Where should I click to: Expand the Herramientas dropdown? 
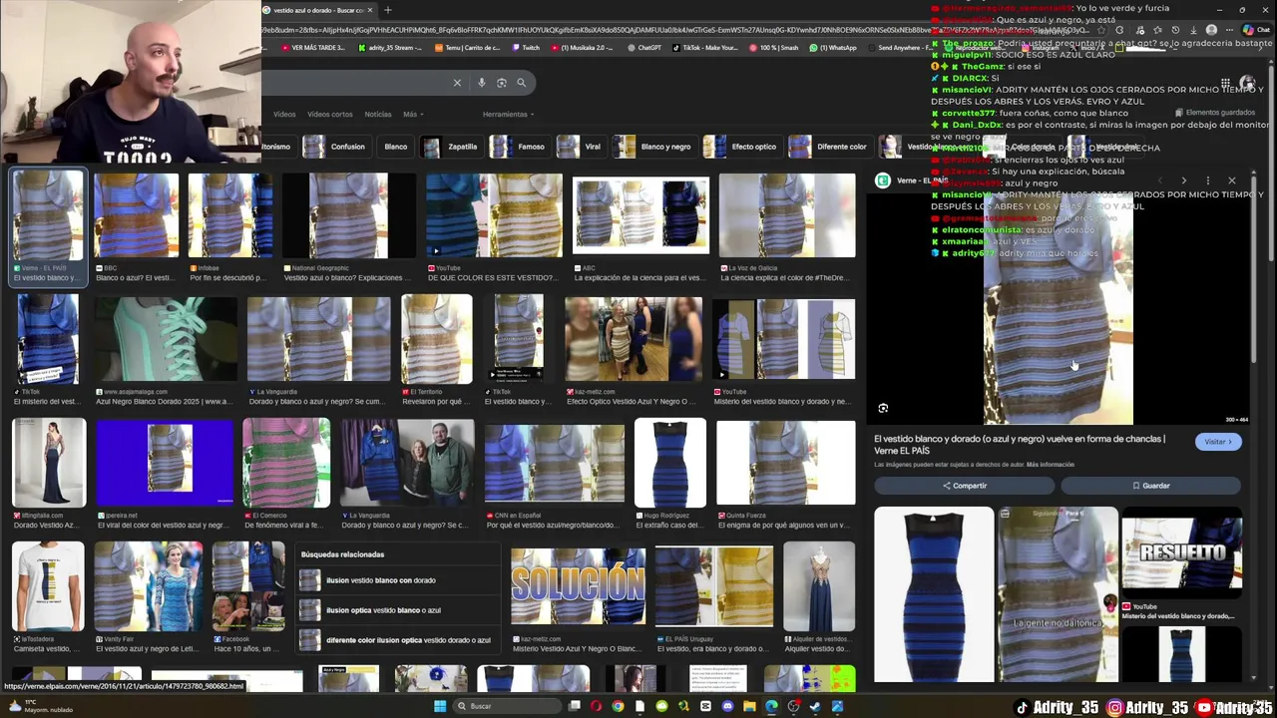(x=508, y=114)
